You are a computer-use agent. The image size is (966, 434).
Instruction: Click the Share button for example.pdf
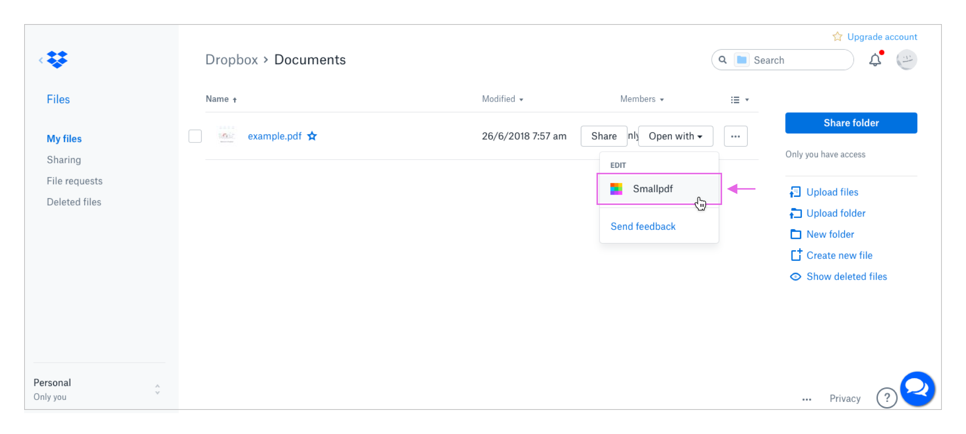tap(603, 136)
